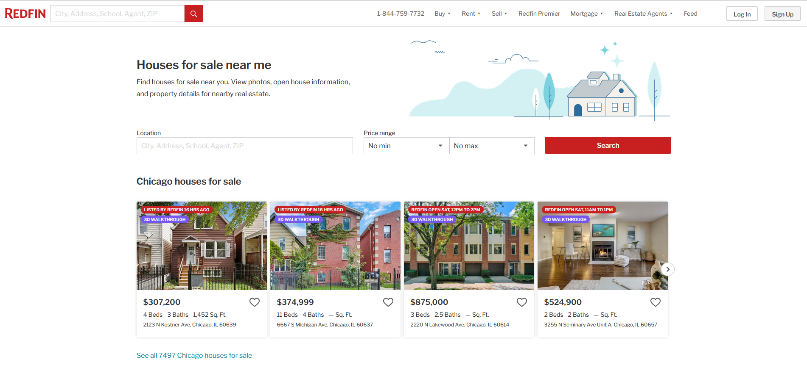
Task: Click the $374,999 price
Action: (295, 302)
